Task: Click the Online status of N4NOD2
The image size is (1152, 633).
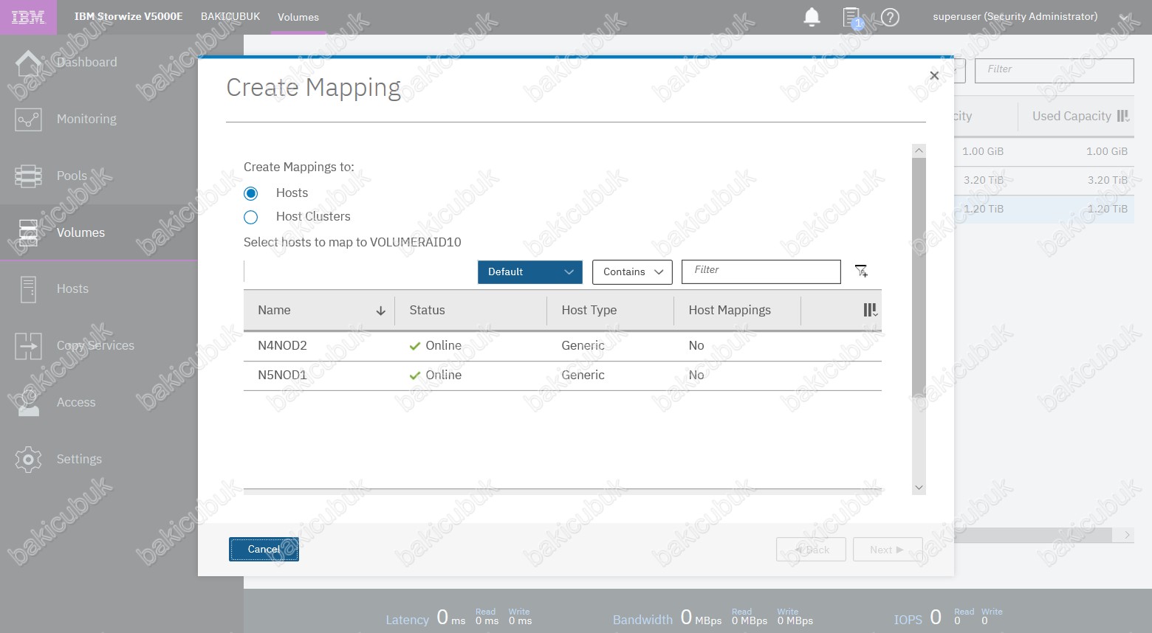Action: tap(436, 346)
